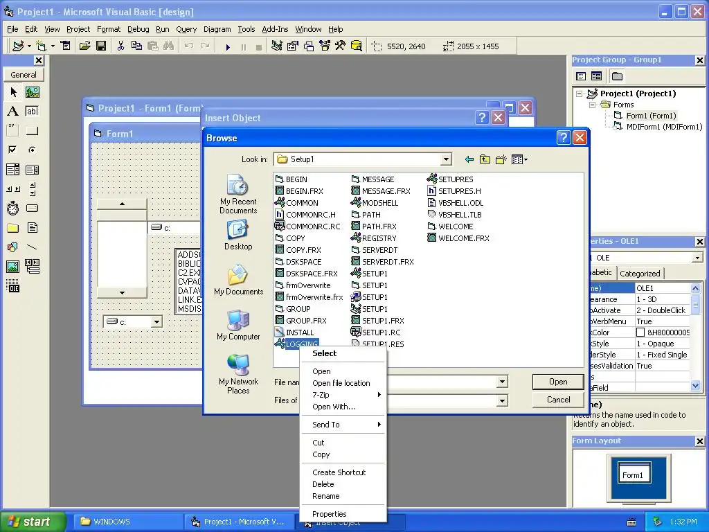Select the DirListBox tool in toolbox
Viewport: 709px width, 532px height.
coord(13,227)
